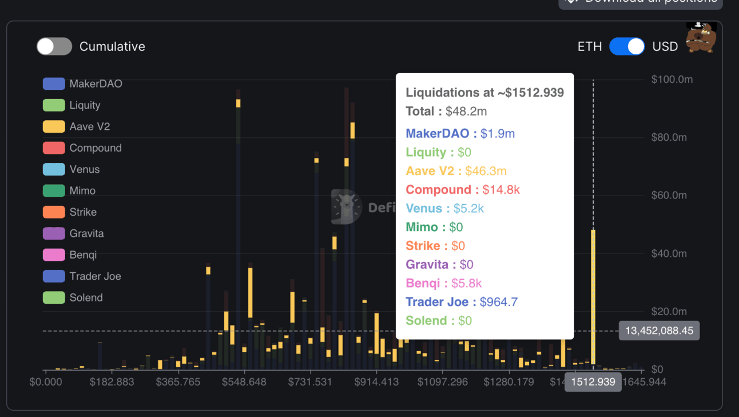This screenshot has height=417, width=739.
Task: Click the tooltip heading 'Liquidations at ~$1512.939'
Action: coord(485,93)
